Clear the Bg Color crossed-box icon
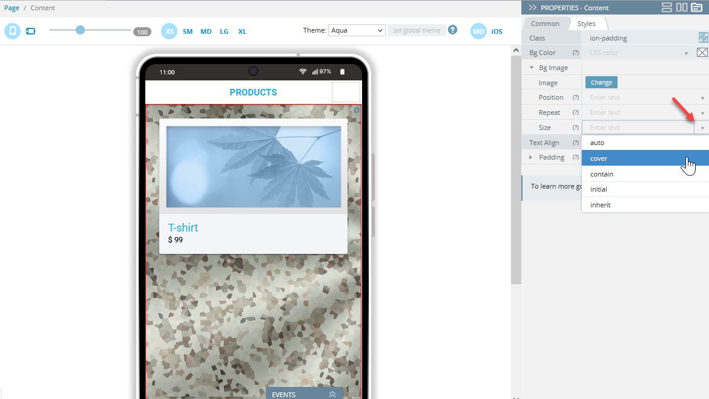709x399 pixels. tap(702, 53)
